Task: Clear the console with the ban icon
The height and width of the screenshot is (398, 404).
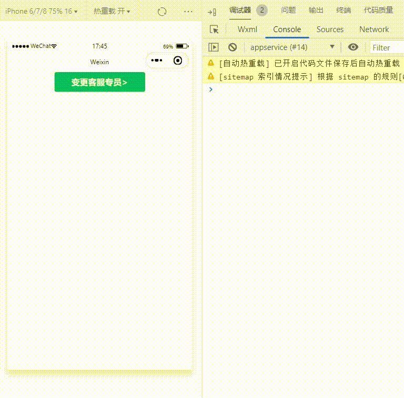Action: [x=233, y=47]
